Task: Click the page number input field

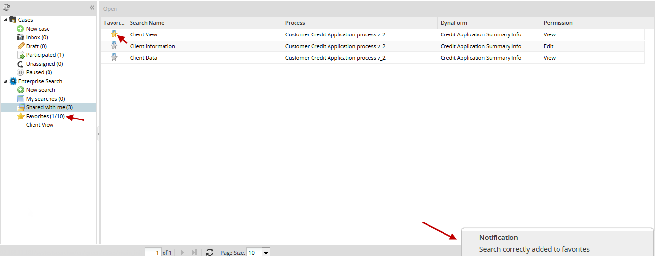Action: (x=152, y=252)
